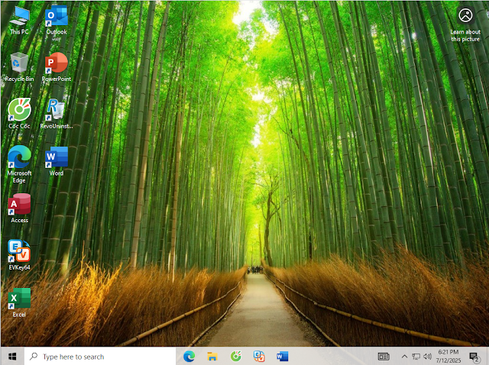
Task: Open network status in system tray
Action: point(416,357)
